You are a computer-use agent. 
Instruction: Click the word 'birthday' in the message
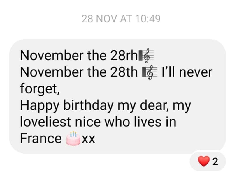(x=88, y=105)
